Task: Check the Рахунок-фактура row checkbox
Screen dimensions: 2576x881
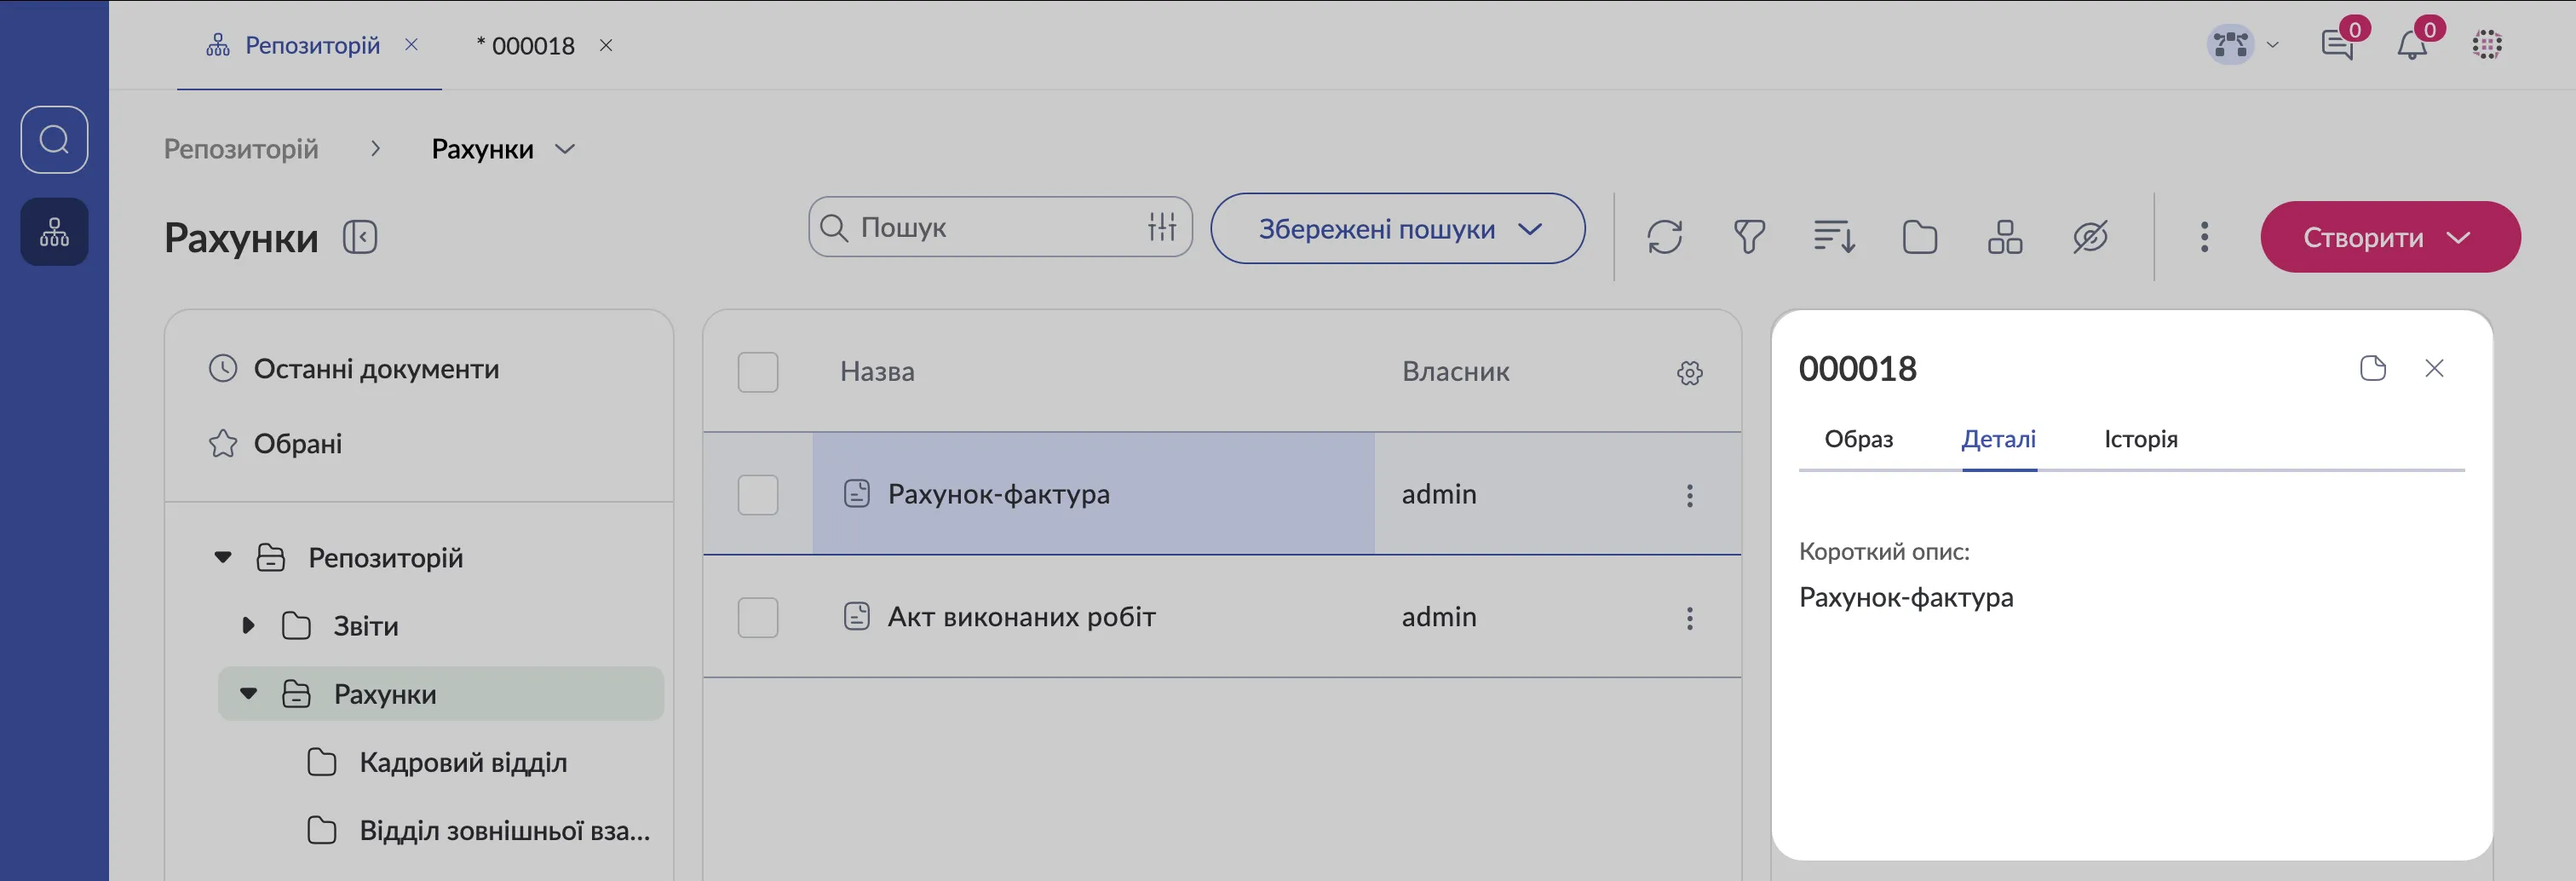Action: coord(757,495)
